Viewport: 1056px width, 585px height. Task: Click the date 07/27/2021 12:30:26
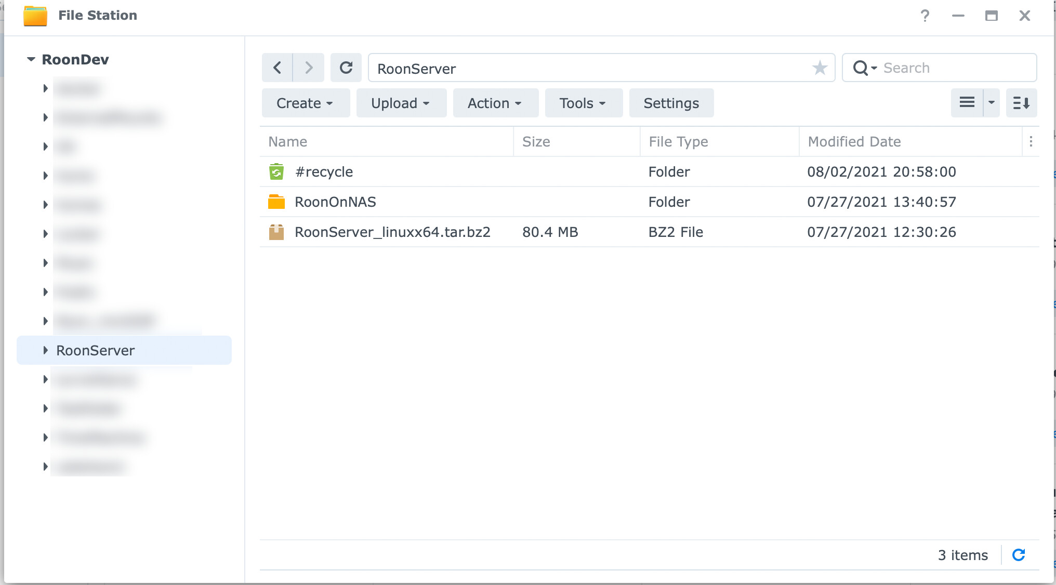[881, 232]
